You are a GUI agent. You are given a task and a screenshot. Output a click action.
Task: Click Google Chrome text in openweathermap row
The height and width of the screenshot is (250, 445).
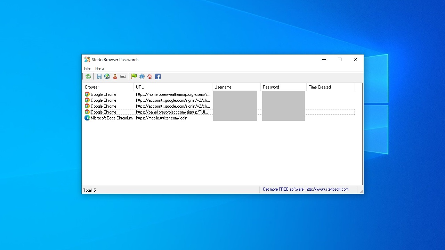pyautogui.click(x=104, y=94)
